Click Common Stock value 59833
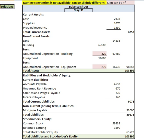The height and width of the screenshot is (139, 144). (x=116, y=123)
